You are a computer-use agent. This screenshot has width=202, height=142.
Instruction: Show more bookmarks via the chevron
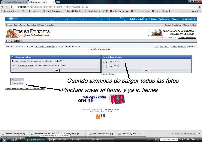pos(182,11)
